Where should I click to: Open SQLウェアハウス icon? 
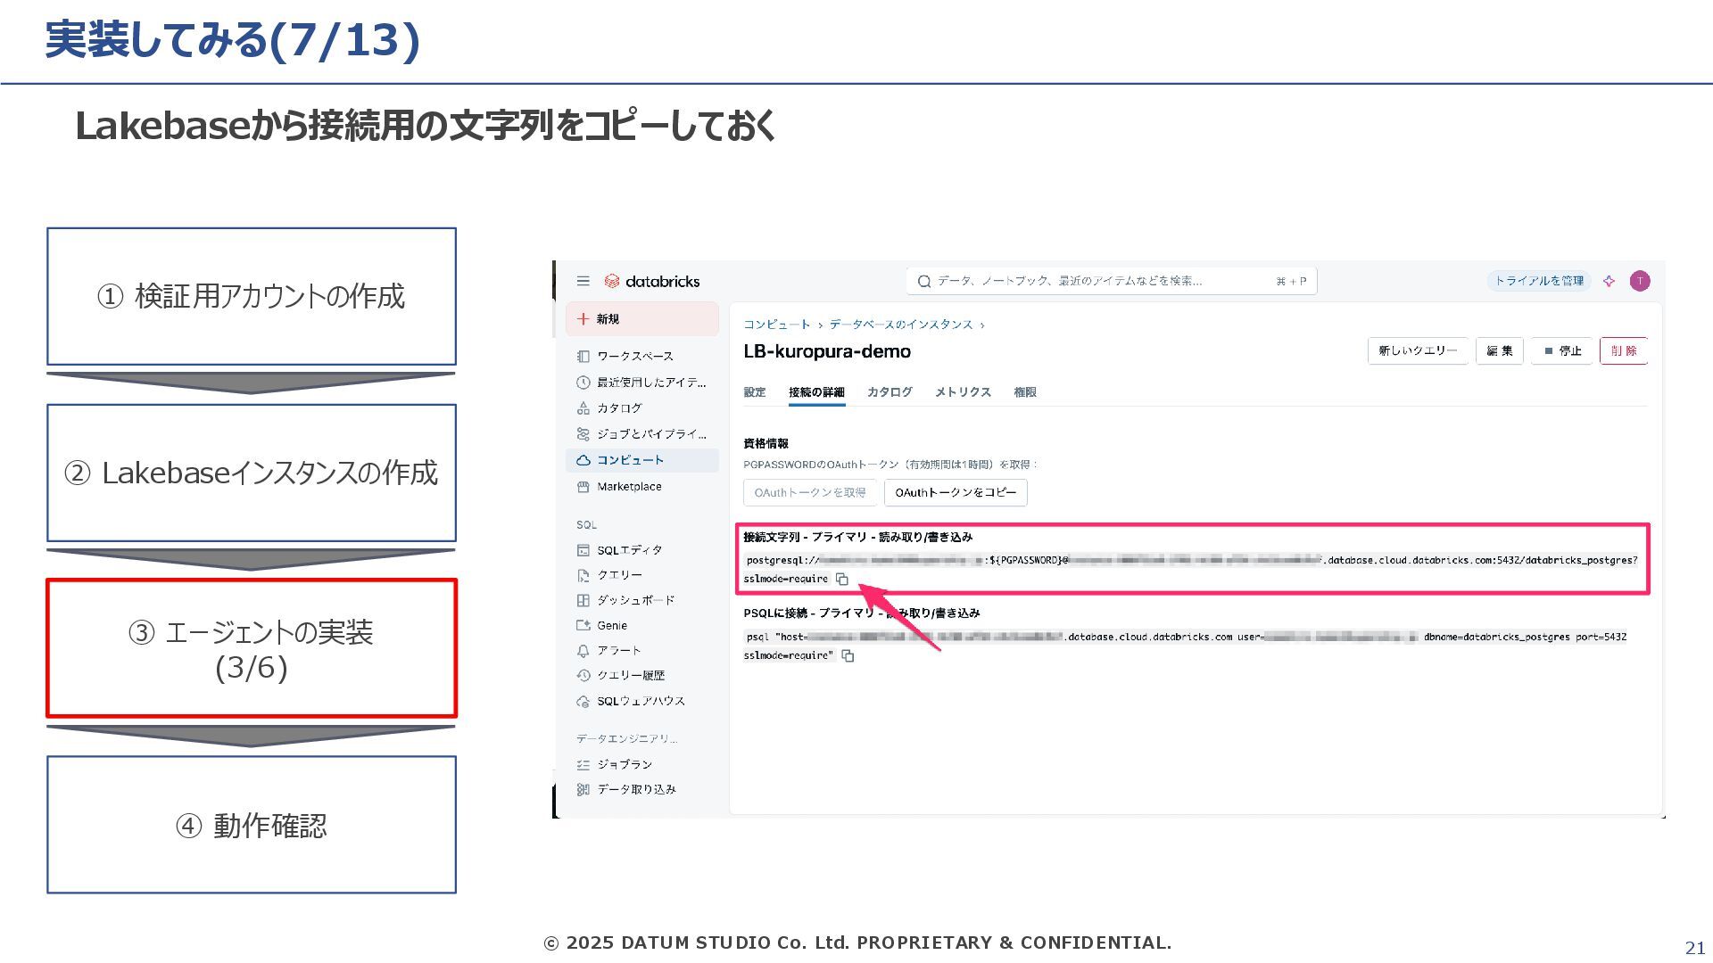pos(583,701)
